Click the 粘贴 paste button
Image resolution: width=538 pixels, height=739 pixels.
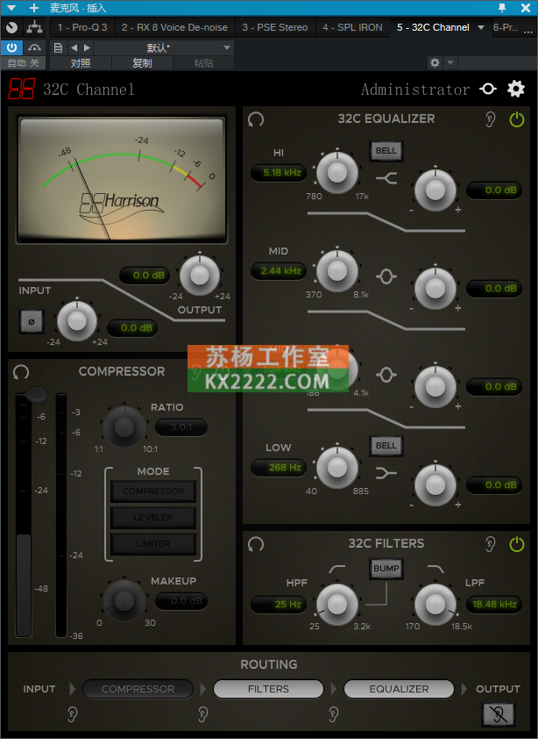pos(203,63)
